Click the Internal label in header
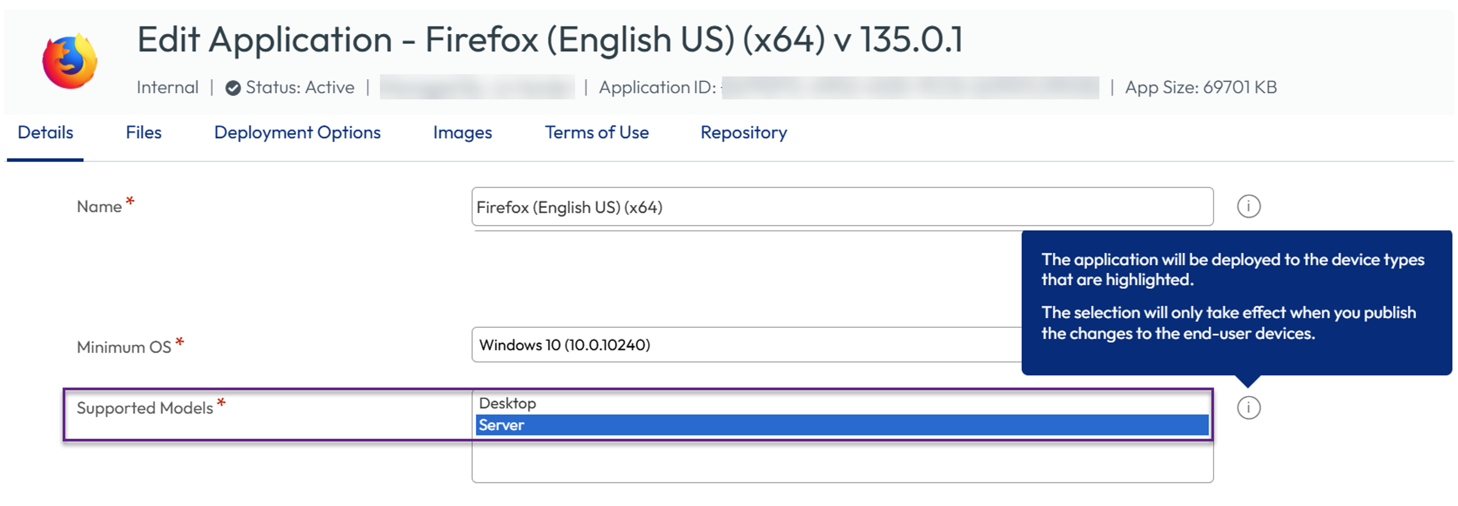The image size is (1458, 506). pyautogui.click(x=167, y=88)
